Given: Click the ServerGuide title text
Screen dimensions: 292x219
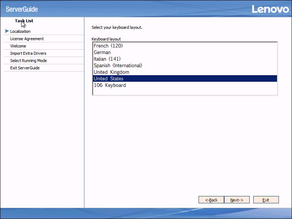Looking at the screenshot, I should click(22, 9).
